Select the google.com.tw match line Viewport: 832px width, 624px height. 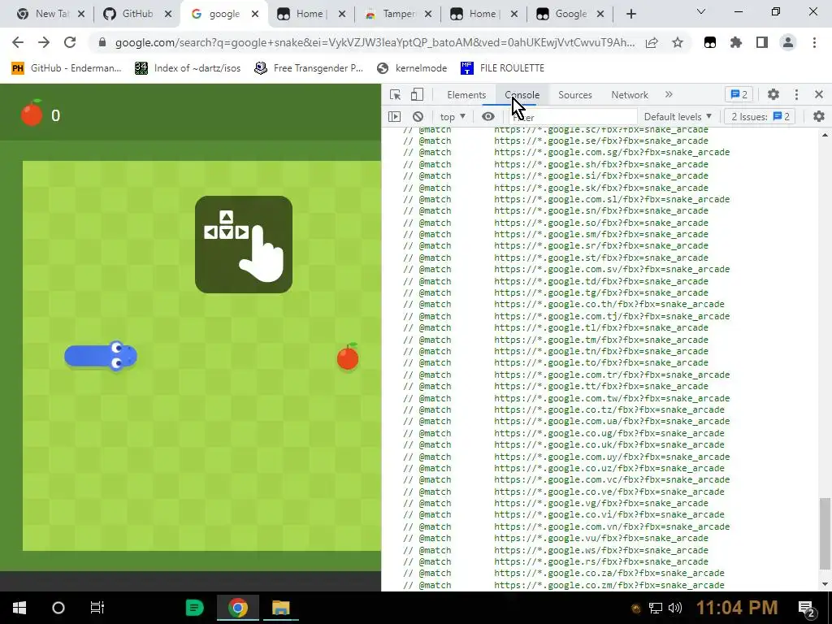pyautogui.click(x=566, y=398)
